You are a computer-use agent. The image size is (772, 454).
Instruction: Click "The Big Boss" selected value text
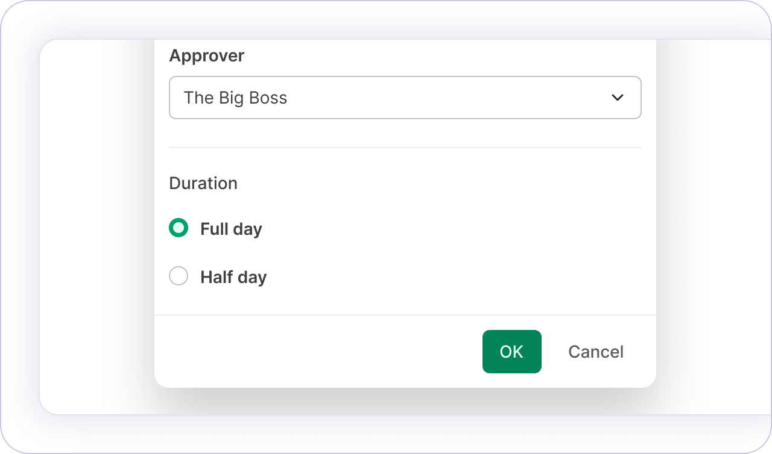coord(235,98)
